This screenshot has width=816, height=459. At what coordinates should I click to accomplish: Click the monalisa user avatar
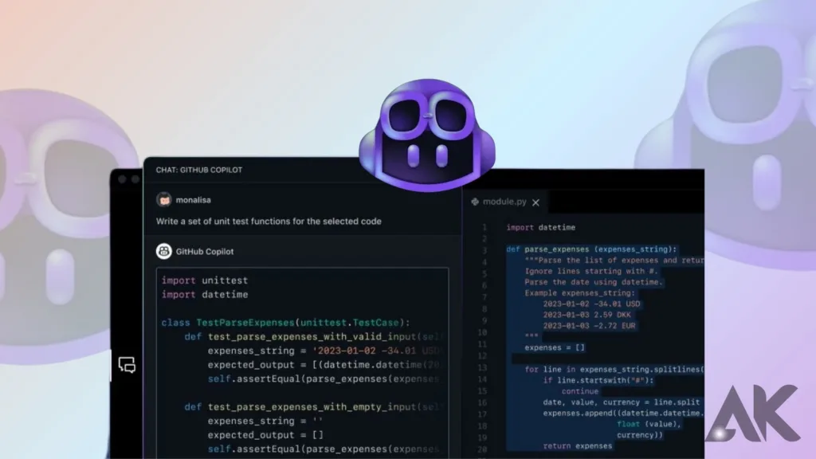pyautogui.click(x=164, y=200)
